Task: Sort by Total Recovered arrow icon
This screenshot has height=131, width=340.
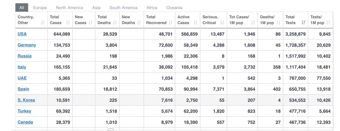Action: click(170, 23)
